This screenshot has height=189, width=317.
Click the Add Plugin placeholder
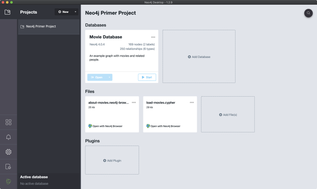[x=112, y=160]
